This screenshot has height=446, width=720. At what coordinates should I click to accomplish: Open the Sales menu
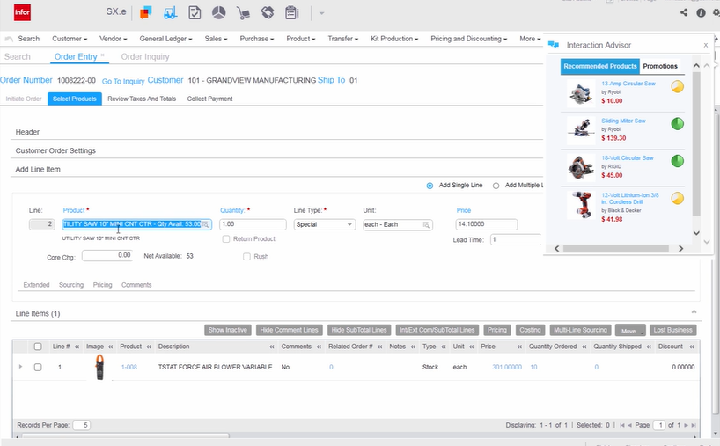[216, 39]
